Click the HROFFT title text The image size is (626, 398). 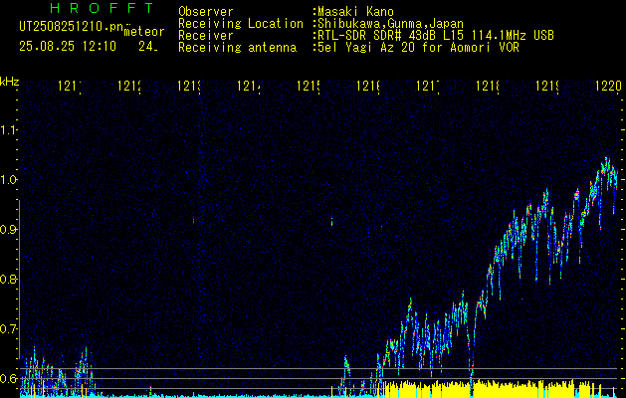[102, 8]
